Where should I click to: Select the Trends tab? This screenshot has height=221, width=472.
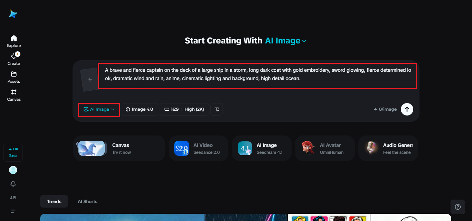pyautogui.click(x=54, y=201)
